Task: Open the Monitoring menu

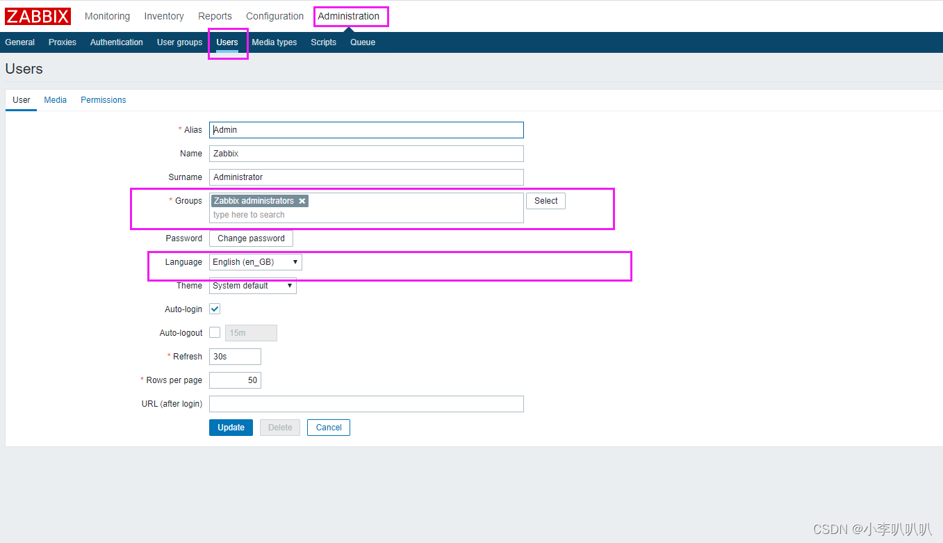Action: [107, 16]
